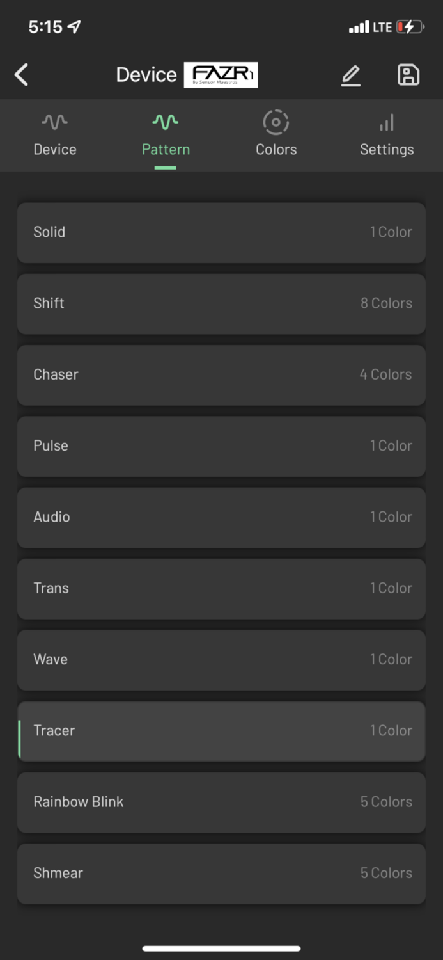Viewport: 443px width, 960px height.
Task: Select the waveform icon on Device tab
Action: click(54, 122)
